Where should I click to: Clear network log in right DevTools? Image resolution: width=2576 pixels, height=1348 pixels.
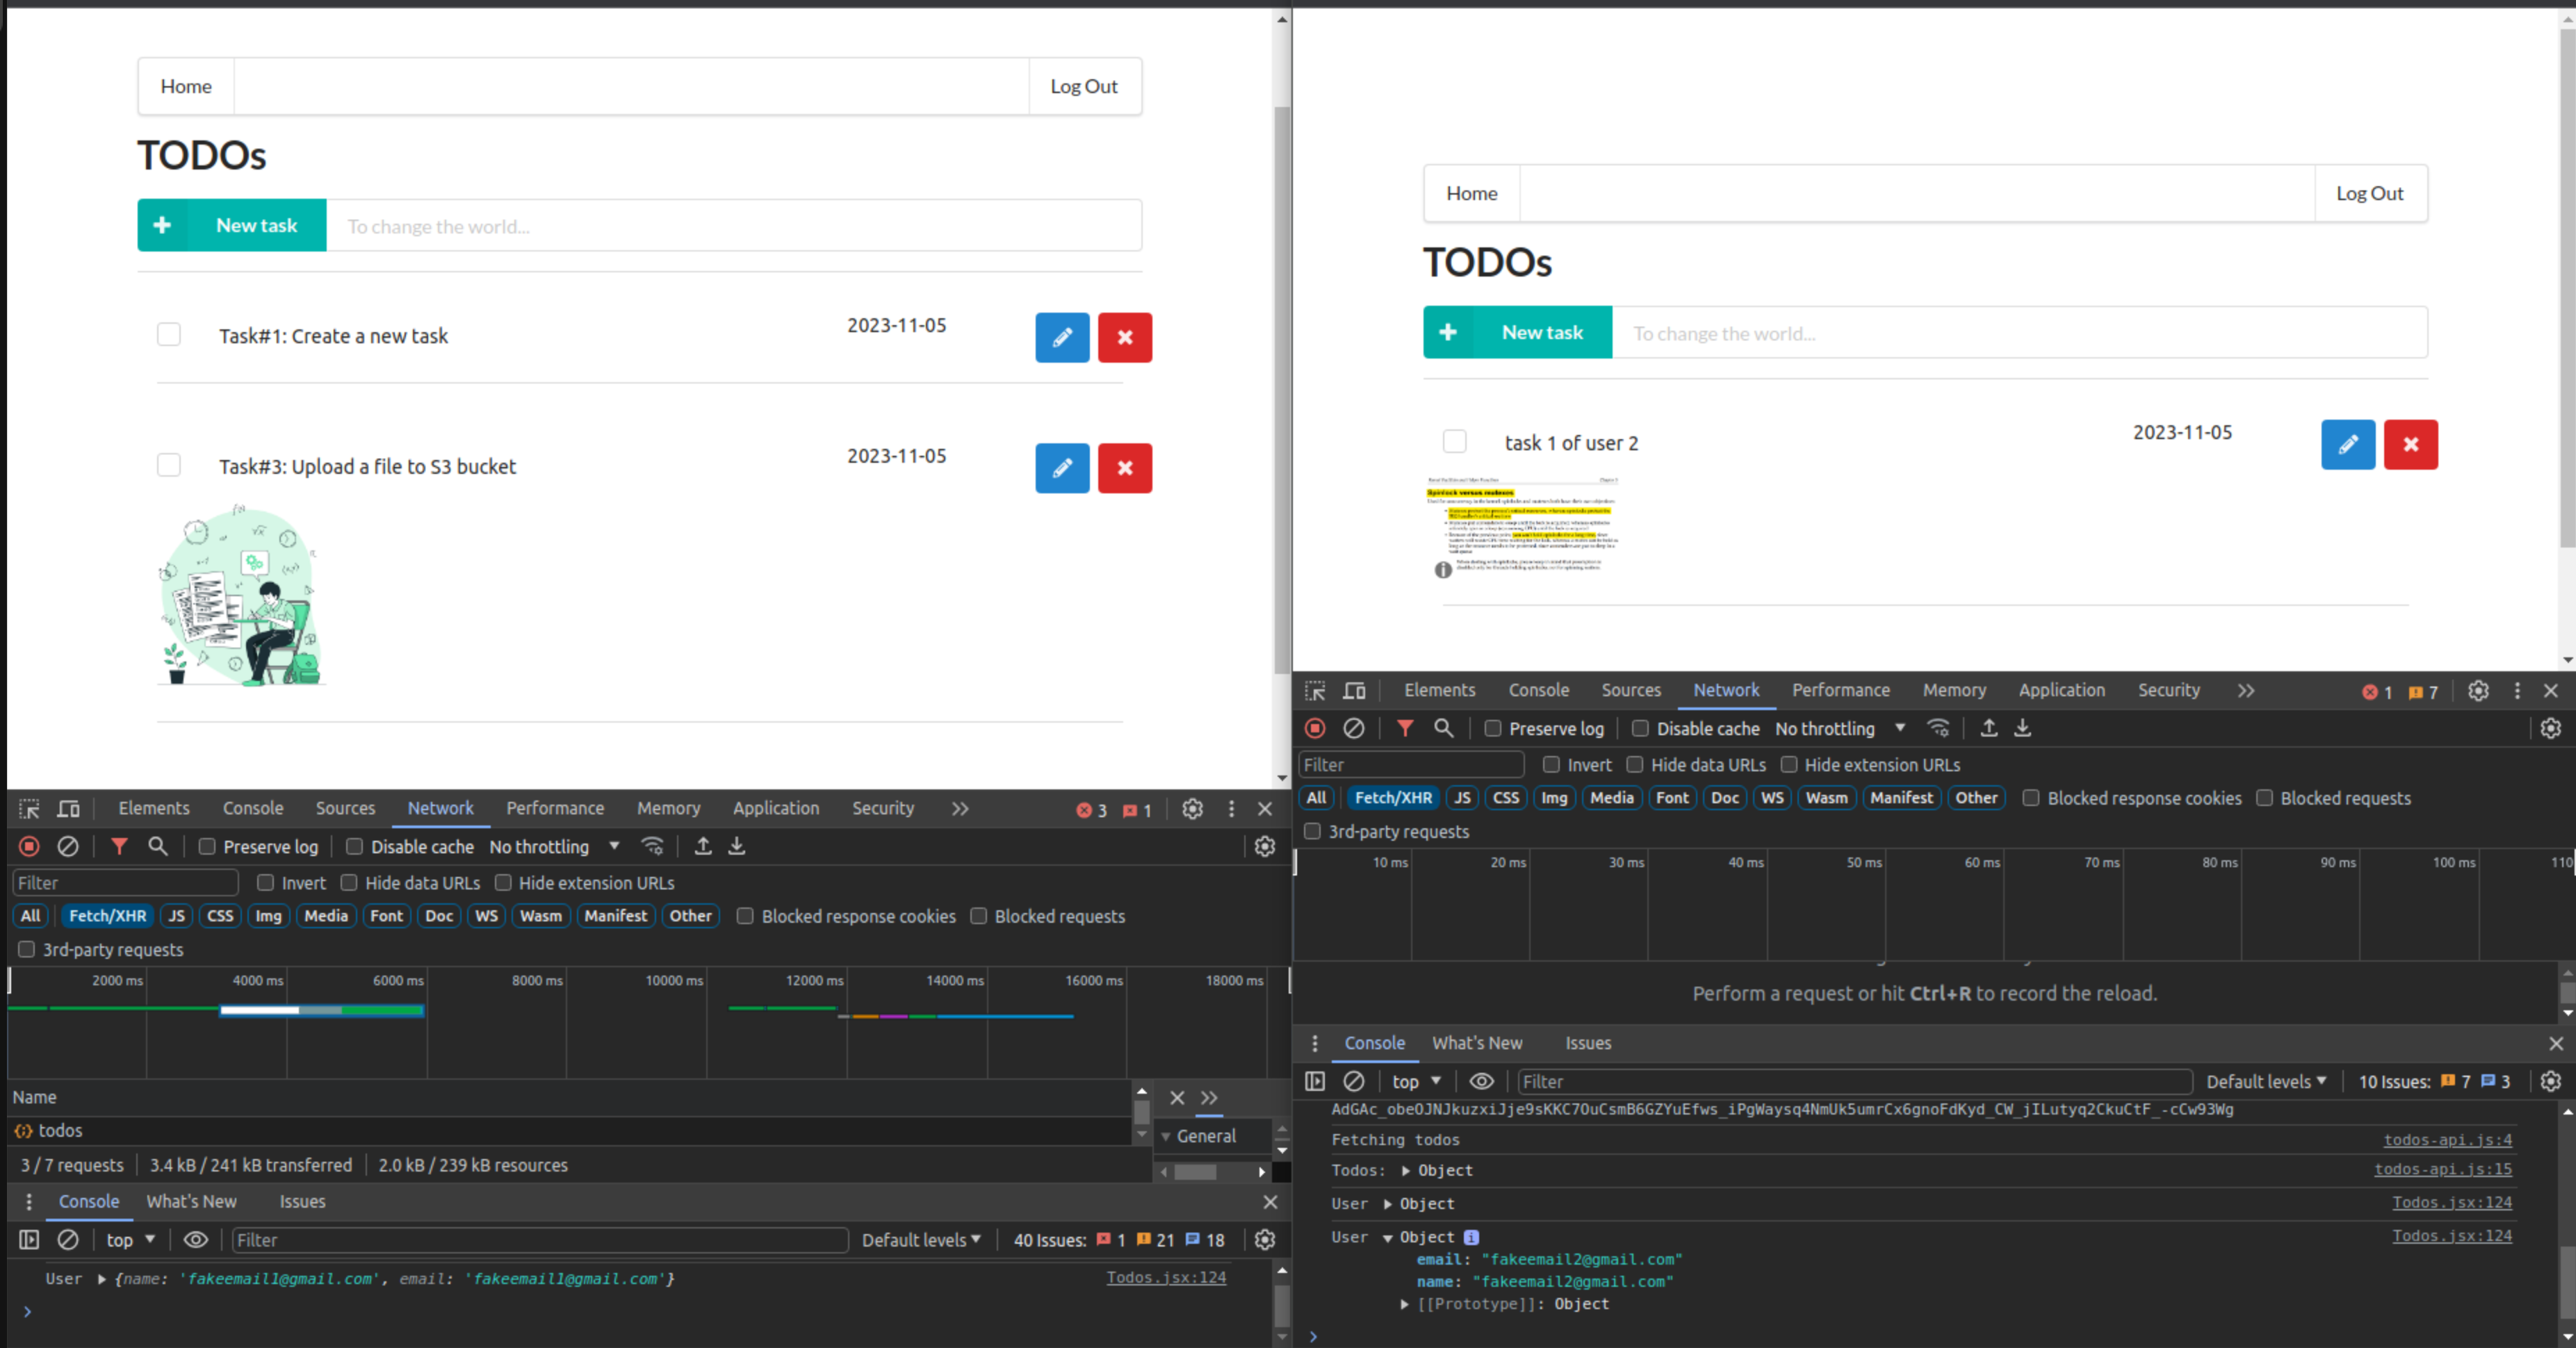(1353, 729)
